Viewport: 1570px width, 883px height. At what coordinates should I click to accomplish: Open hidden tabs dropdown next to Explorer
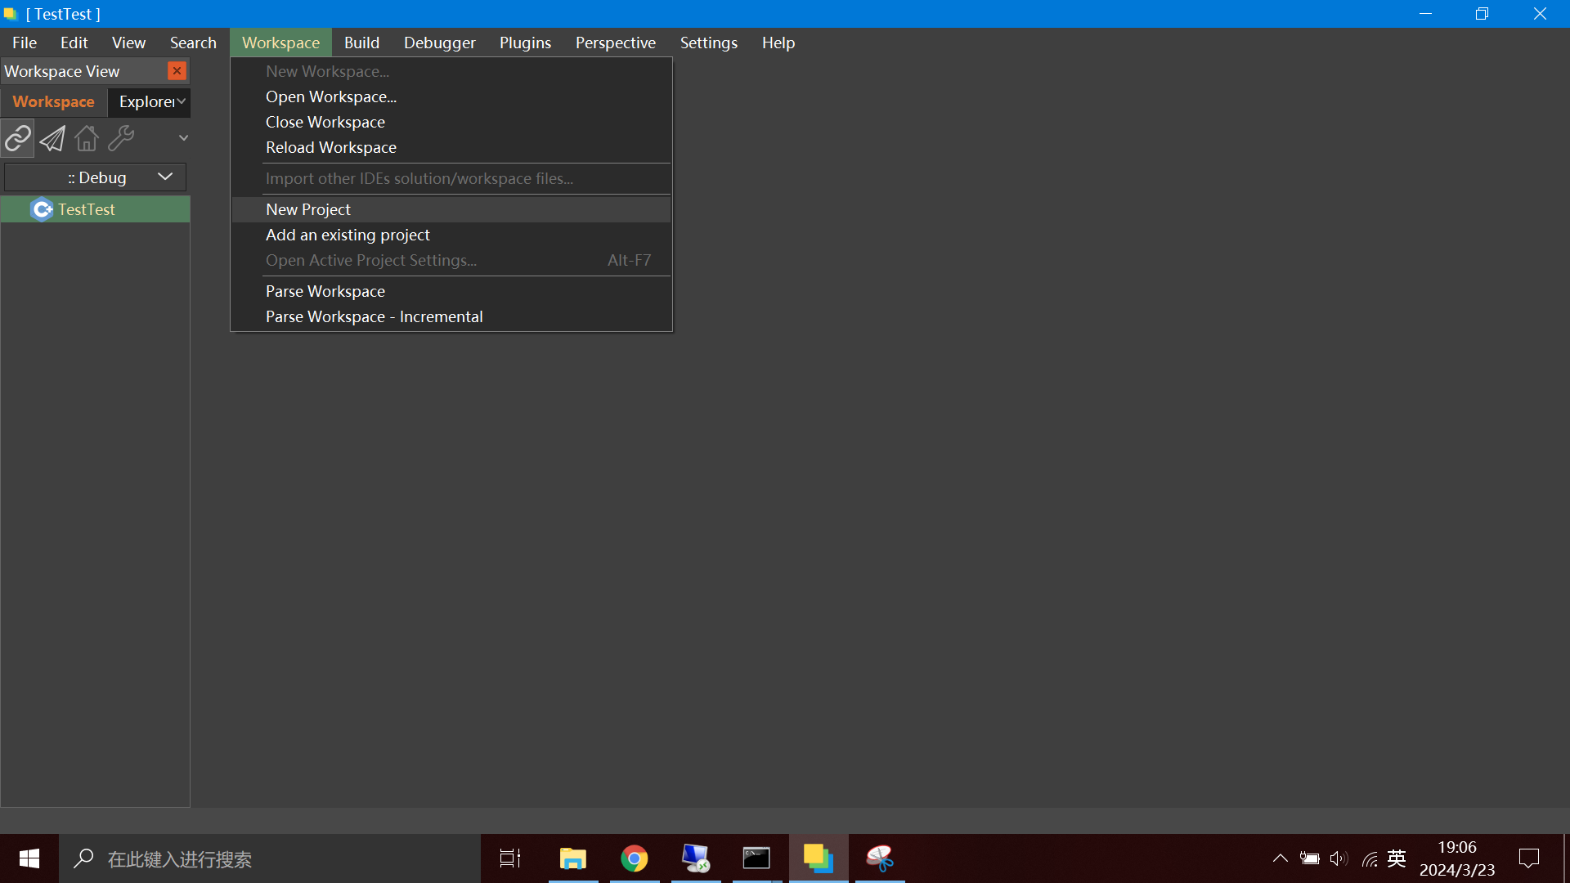click(182, 101)
